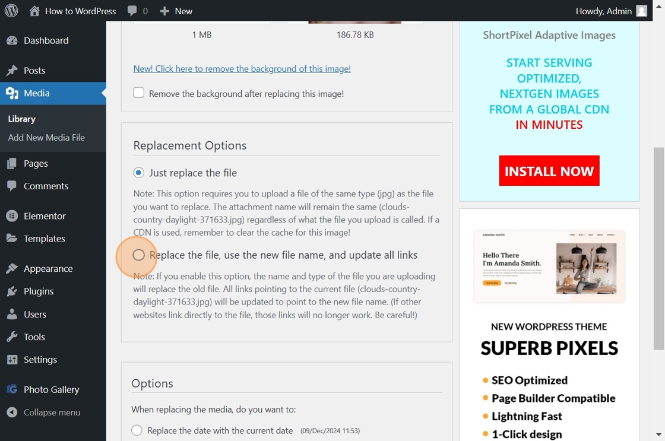Click the NEW WORDPRESS THEME text
The height and width of the screenshot is (441, 665).
[549, 326]
